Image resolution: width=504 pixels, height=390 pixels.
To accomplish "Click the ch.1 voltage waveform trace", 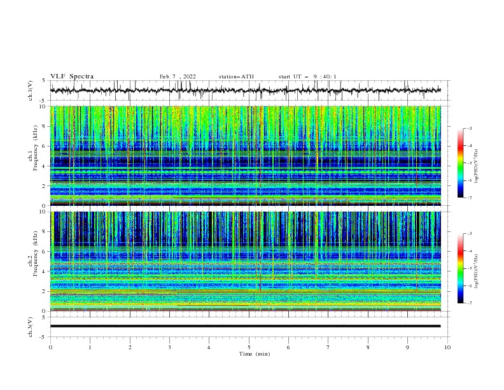I will [246, 90].
